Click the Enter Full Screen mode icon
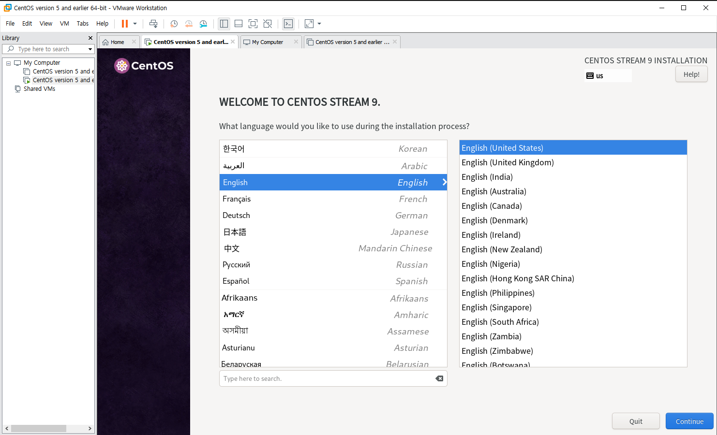 pos(253,24)
